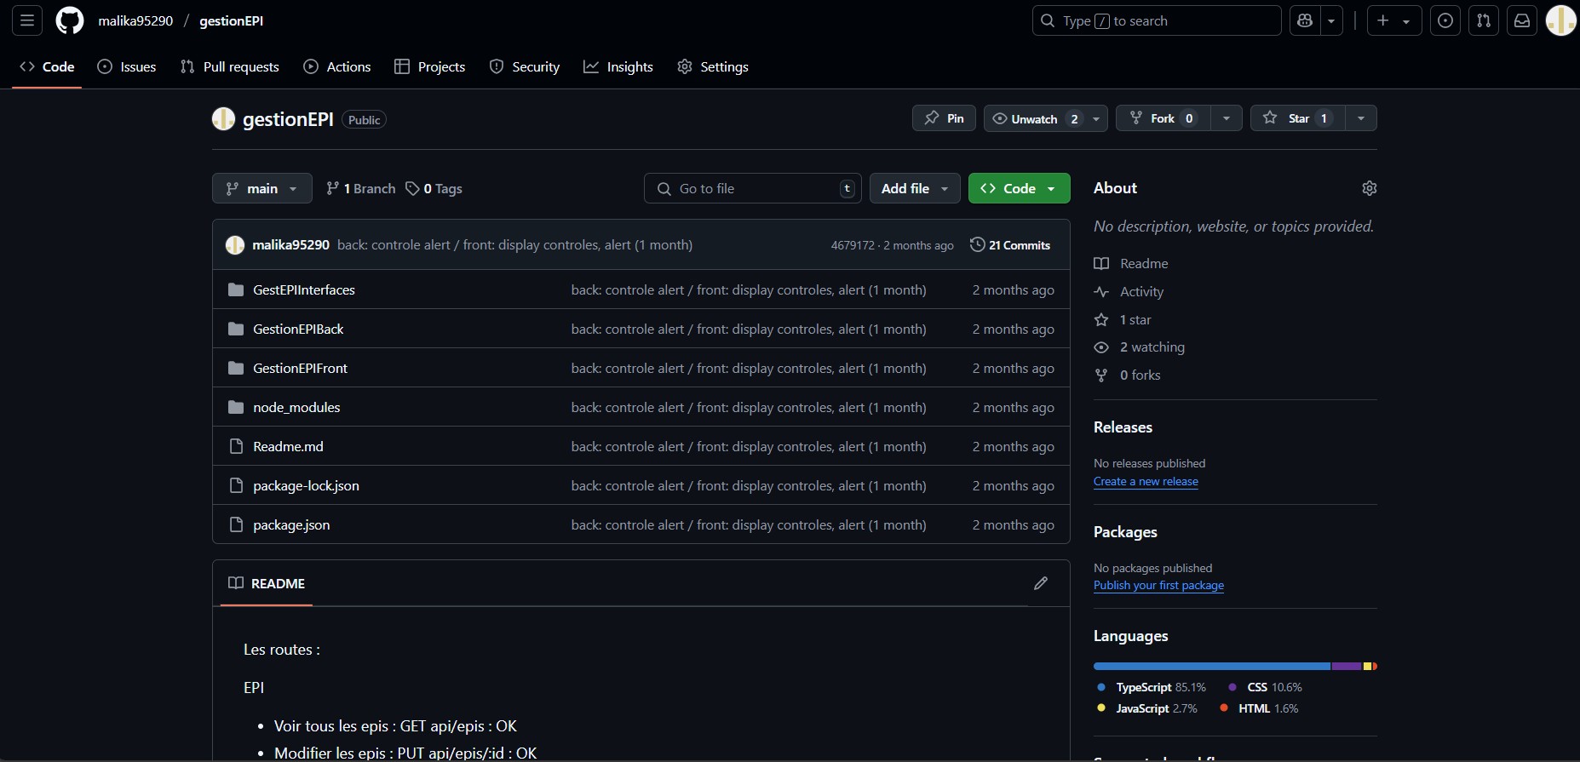Open repository Settings tab
The image size is (1580, 762).
tap(713, 66)
